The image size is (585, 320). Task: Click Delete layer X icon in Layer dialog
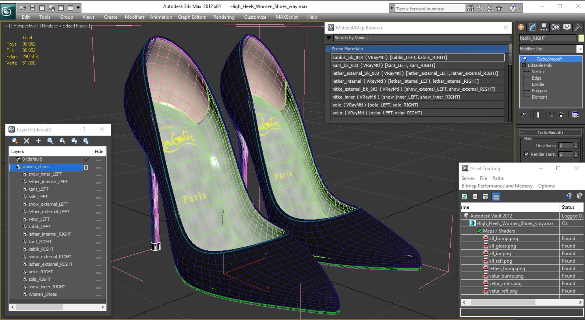[27, 141]
